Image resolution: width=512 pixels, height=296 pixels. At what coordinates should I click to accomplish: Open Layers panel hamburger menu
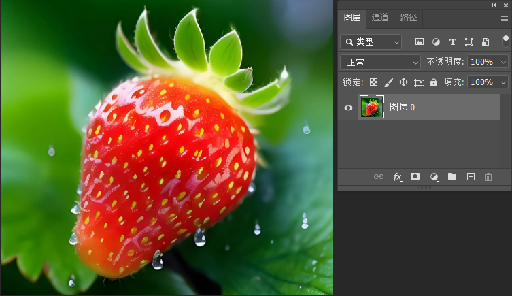[504, 18]
